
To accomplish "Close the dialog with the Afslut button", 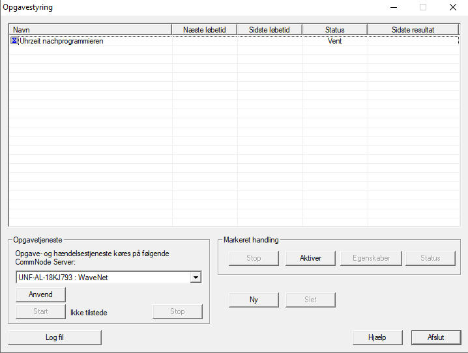I will click(x=435, y=337).
